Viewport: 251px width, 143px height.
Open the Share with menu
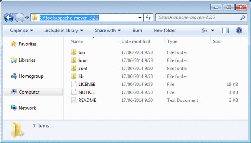108,31
